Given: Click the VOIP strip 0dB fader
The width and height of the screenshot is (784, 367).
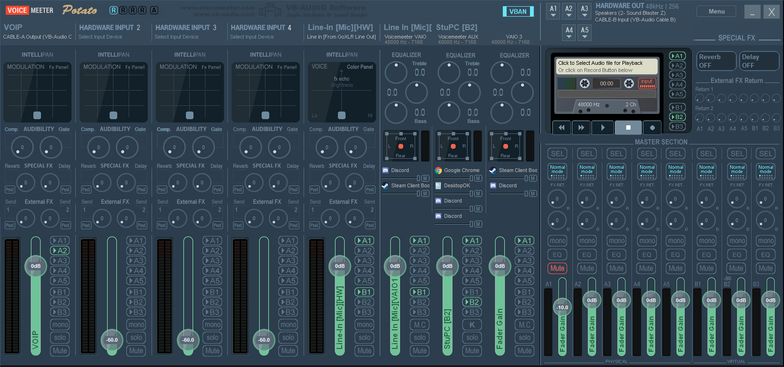Looking at the screenshot, I should coord(36,266).
